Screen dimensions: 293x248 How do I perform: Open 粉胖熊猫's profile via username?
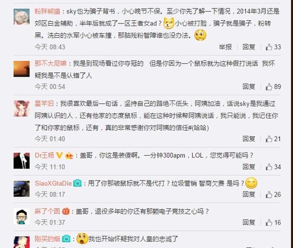[x=47, y=11]
